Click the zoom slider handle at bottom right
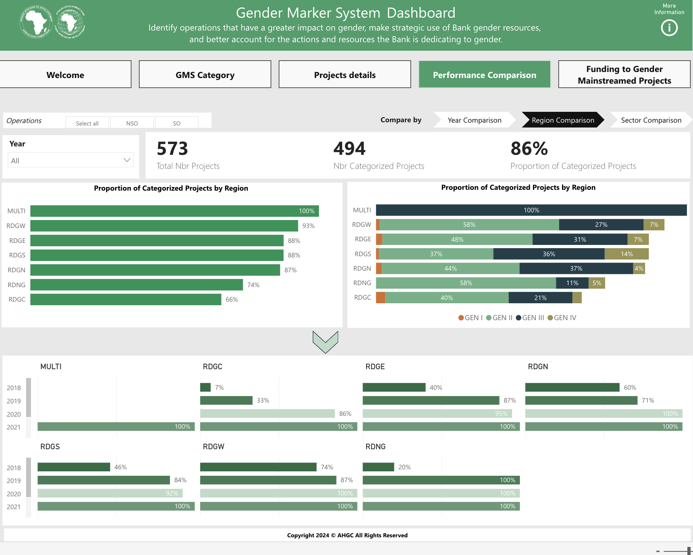 tap(689, 551)
